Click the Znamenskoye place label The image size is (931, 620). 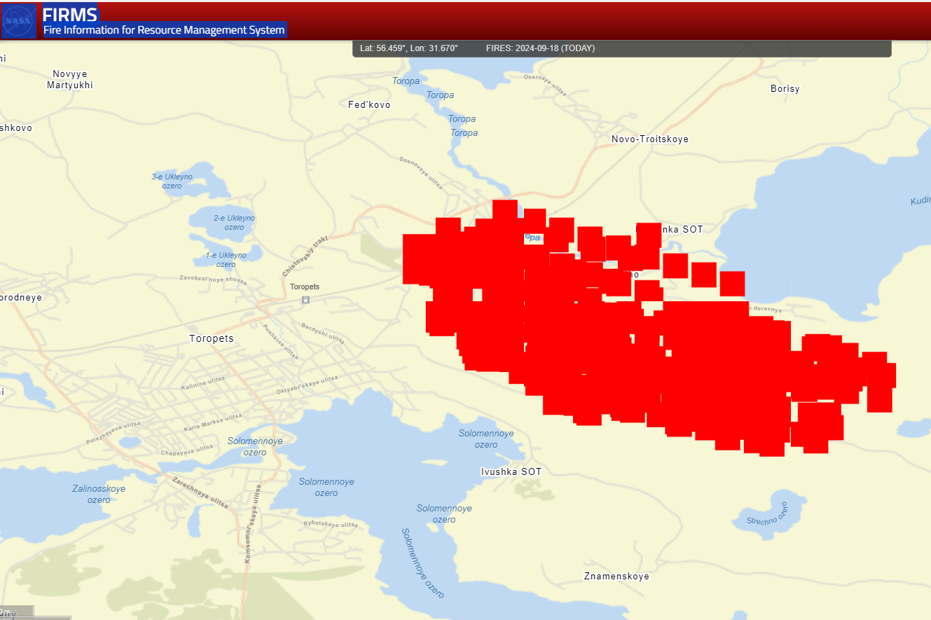point(616,575)
